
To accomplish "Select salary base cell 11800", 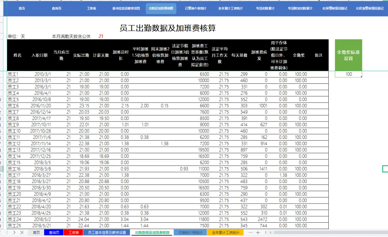I will (x=200, y=219).
